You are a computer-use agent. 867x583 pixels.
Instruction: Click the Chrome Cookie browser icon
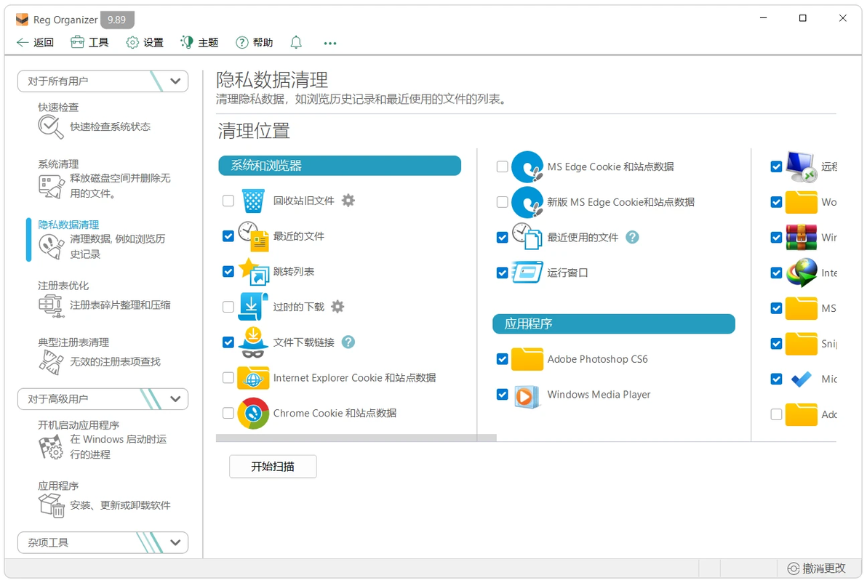click(253, 414)
